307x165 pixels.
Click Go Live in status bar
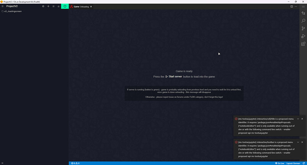(x=279, y=163)
